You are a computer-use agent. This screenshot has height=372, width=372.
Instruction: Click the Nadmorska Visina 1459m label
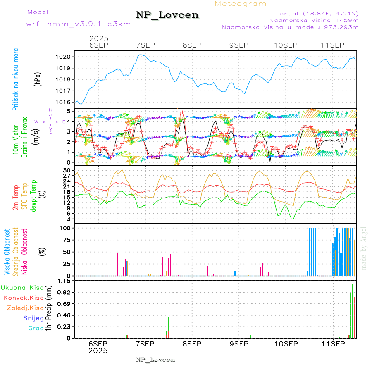click(x=314, y=20)
